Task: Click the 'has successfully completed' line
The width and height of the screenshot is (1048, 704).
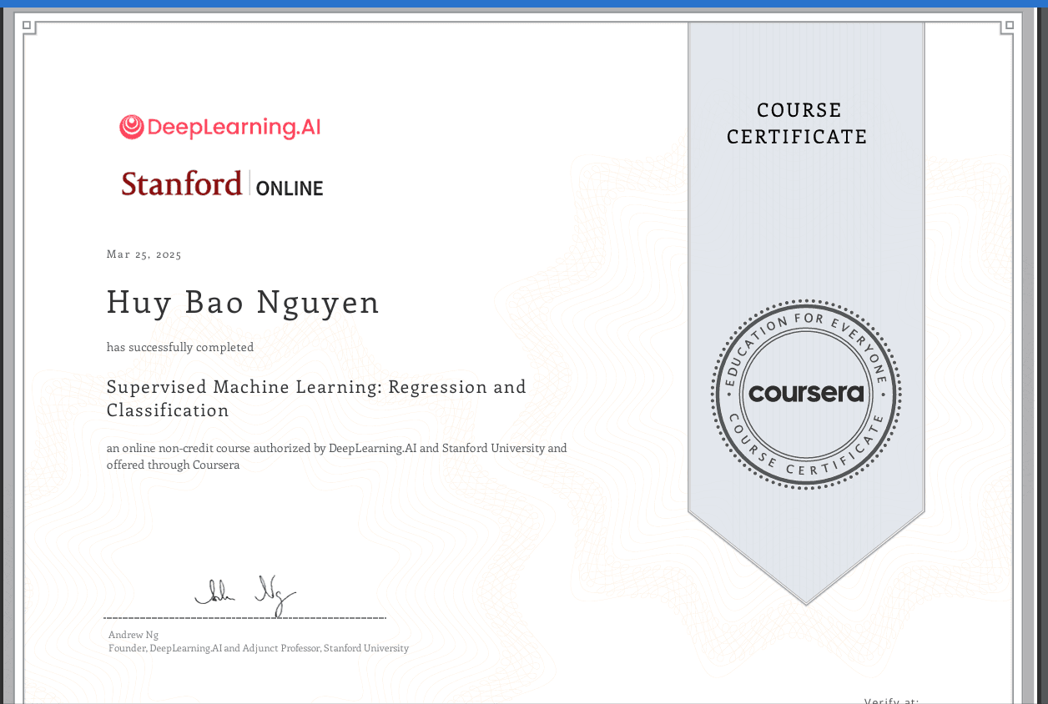Action: 179,347
